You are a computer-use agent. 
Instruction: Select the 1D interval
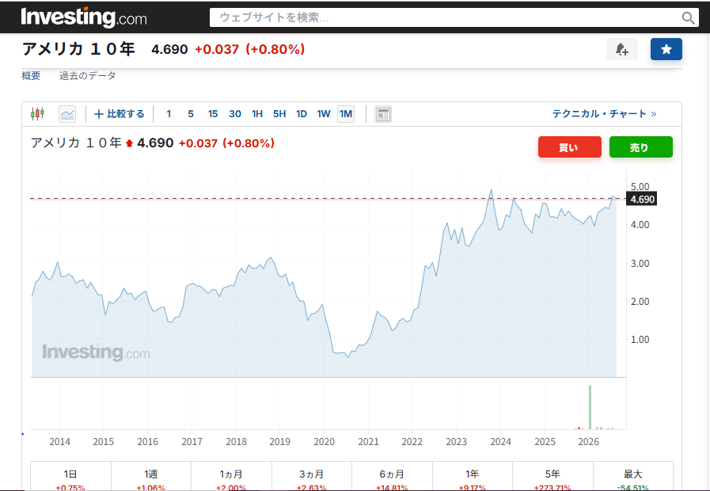(x=302, y=114)
